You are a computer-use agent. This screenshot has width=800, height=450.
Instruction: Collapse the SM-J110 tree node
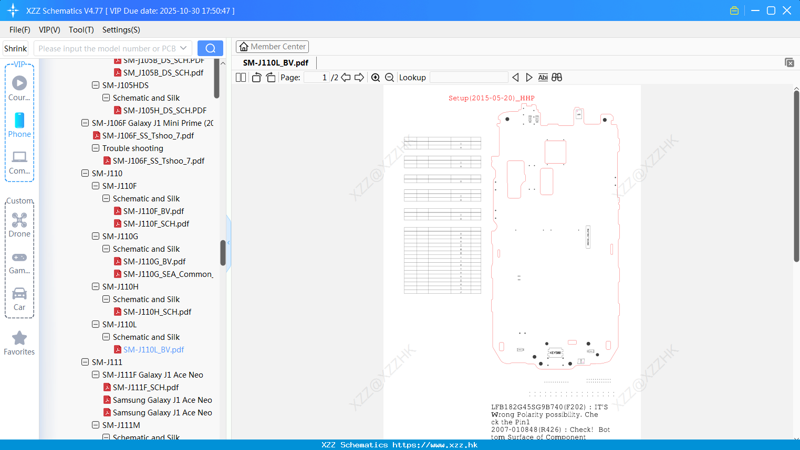coord(85,173)
